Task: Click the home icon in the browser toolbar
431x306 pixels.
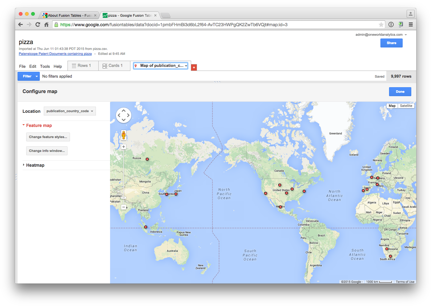Action: pos(46,24)
